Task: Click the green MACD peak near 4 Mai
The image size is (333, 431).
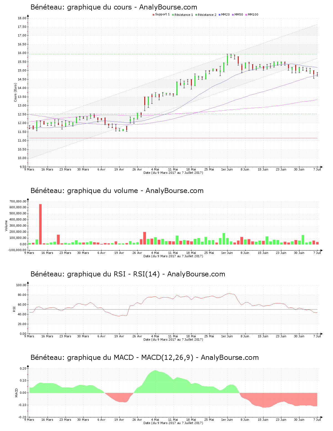Action: [x=155, y=381]
